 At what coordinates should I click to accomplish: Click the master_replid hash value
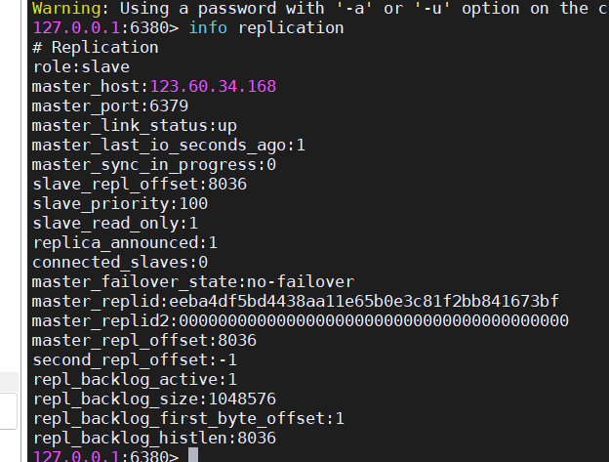[x=364, y=301]
